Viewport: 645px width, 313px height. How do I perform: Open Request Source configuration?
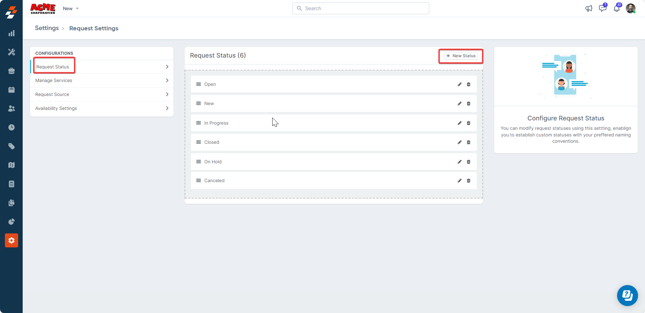(52, 95)
